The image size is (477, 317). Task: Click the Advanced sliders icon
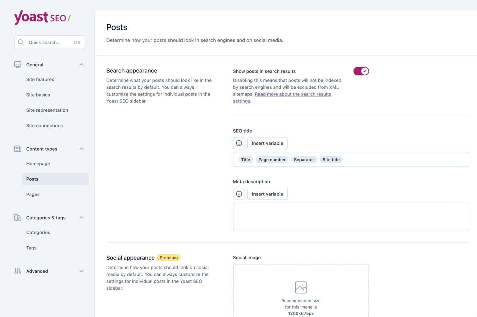pyautogui.click(x=18, y=271)
